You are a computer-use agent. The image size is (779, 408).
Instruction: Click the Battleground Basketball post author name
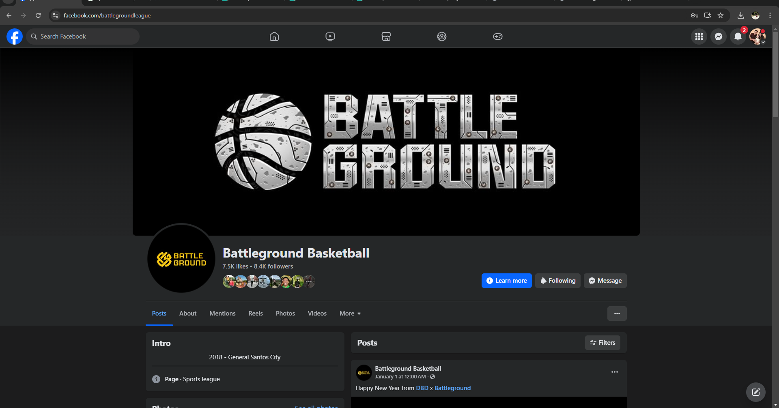tap(408, 369)
